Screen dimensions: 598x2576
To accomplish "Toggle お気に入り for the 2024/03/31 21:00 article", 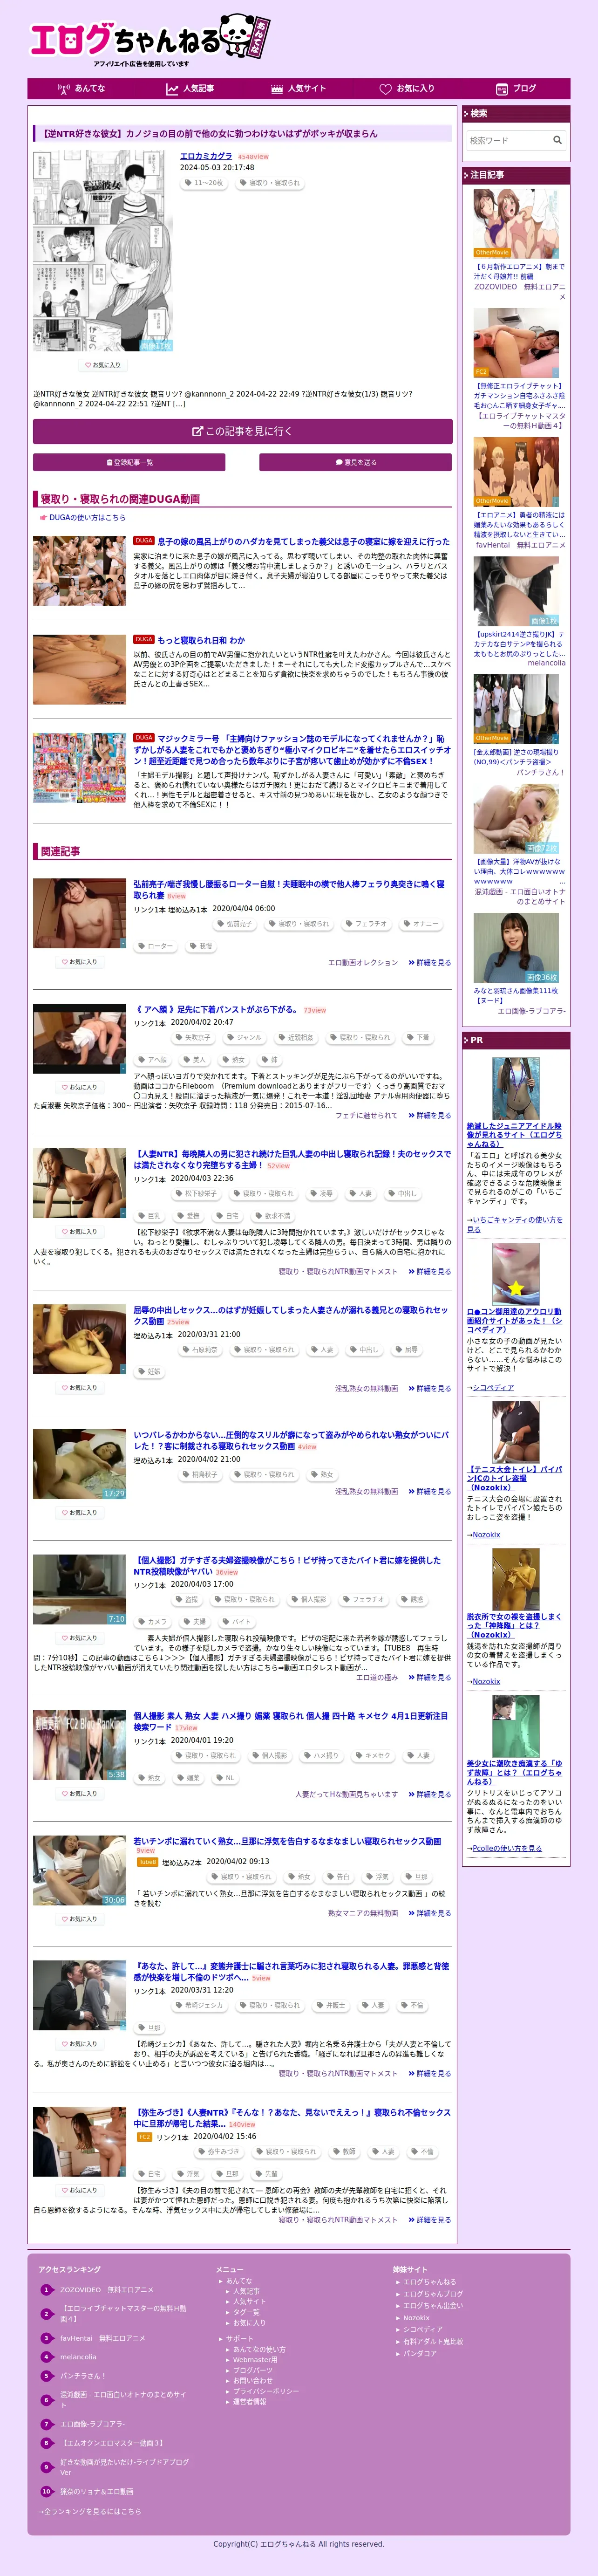I will (79, 1388).
